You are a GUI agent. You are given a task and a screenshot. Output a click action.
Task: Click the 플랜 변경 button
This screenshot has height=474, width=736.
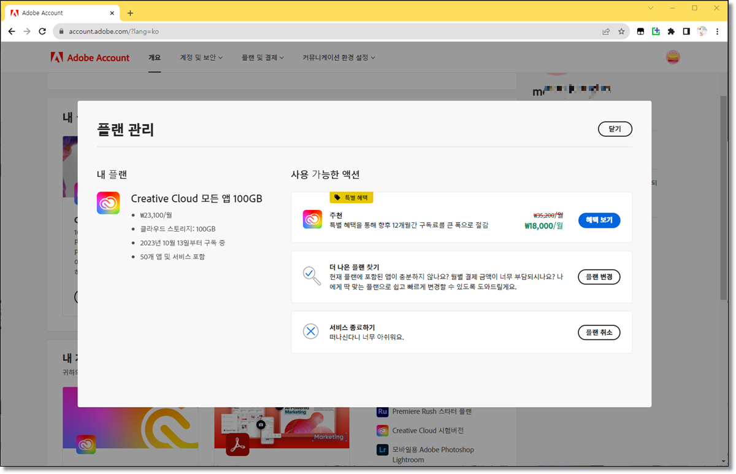coord(599,277)
